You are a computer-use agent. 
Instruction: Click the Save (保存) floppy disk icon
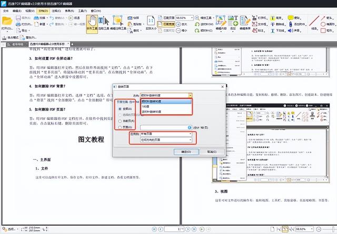[x=18, y=18]
